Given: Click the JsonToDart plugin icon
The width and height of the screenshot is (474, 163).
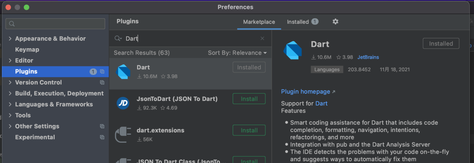Looking at the screenshot, I should (123, 103).
